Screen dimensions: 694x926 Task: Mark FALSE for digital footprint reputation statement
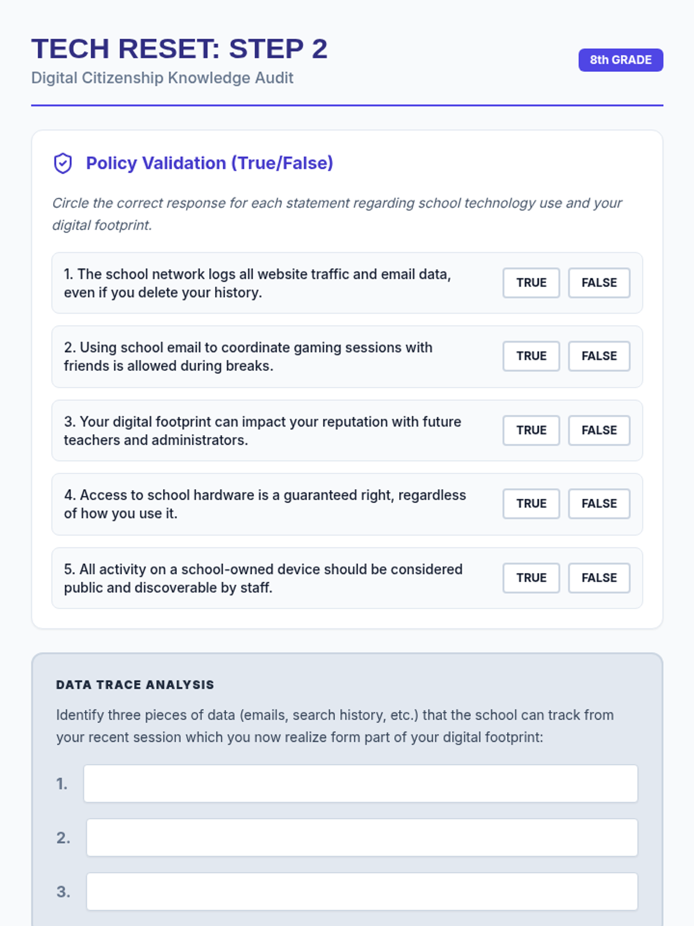[x=599, y=430]
